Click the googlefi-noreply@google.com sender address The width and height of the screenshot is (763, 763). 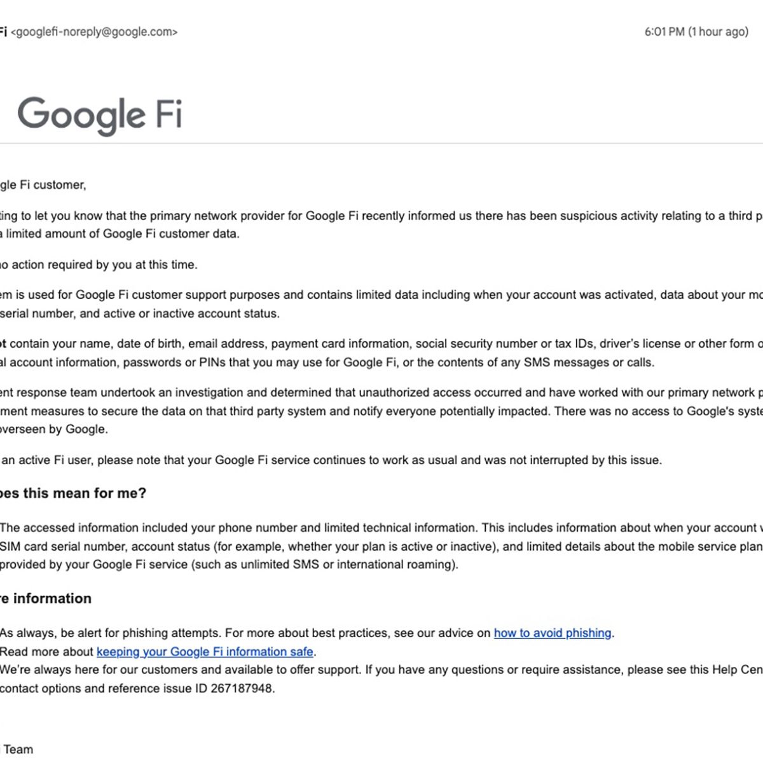click(94, 32)
